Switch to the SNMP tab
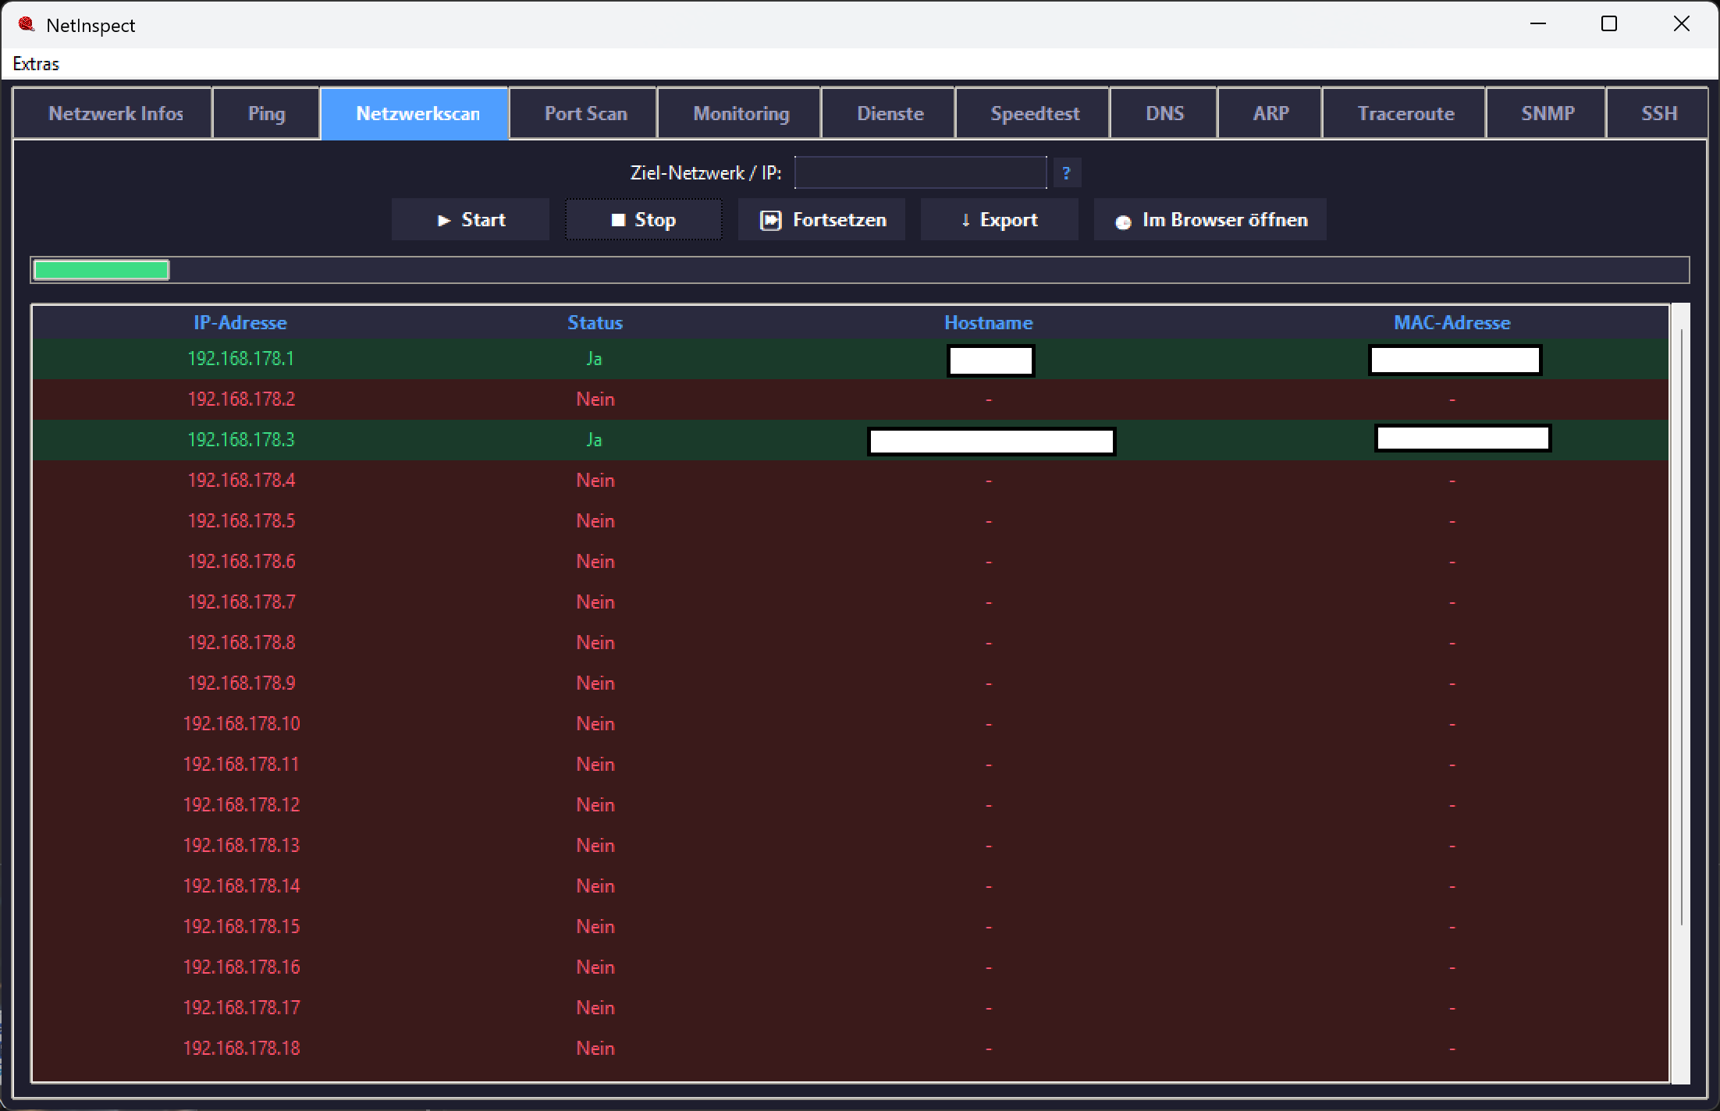This screenshot has height=1111, width=1720. tap(1548, 113)
